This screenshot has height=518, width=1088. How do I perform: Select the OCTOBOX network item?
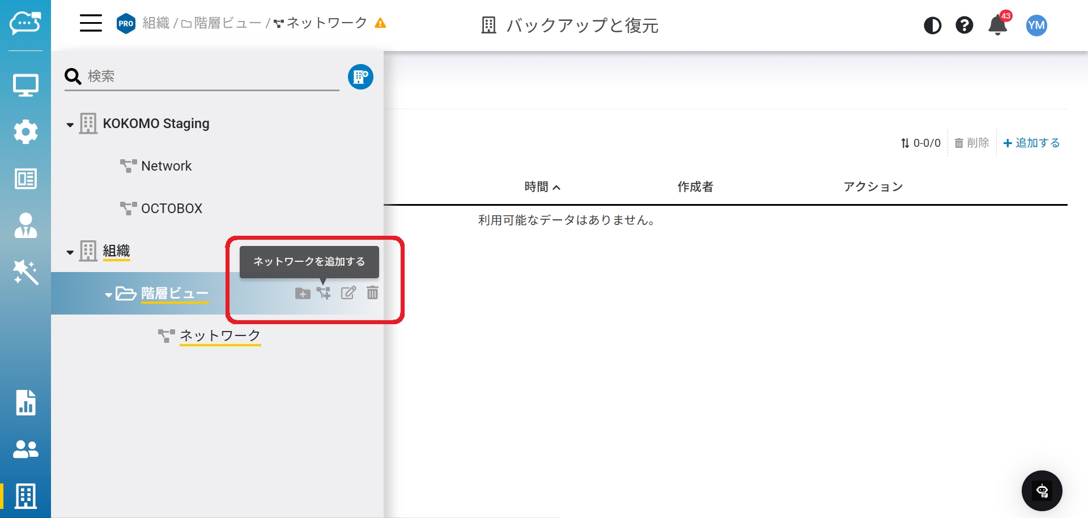pyautogui.click(x=171, y=209)
